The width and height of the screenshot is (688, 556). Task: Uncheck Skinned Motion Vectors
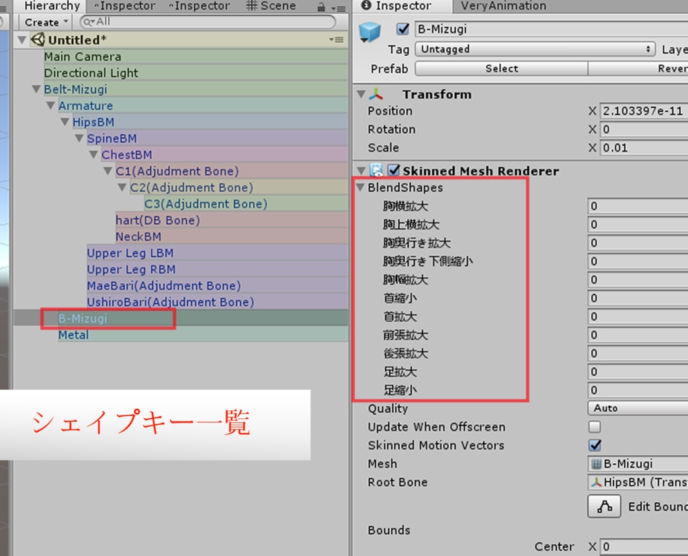click(x=595, y=445)
